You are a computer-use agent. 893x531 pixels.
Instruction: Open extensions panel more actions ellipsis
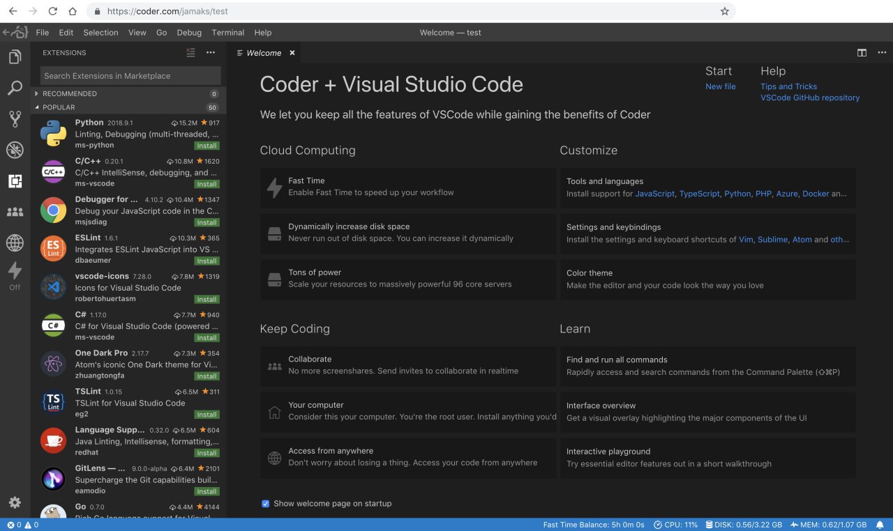click(211, 53)
